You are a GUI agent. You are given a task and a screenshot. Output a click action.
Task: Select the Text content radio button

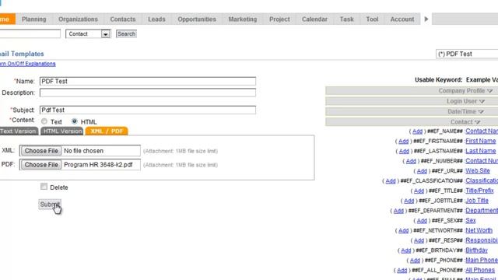(x=44, y=121)
